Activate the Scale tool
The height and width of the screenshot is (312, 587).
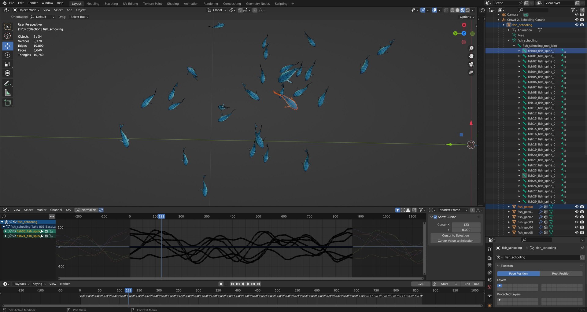pos(8,64)
